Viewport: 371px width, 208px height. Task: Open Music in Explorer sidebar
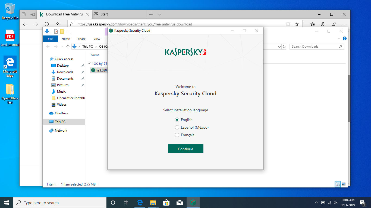point(61,92)
